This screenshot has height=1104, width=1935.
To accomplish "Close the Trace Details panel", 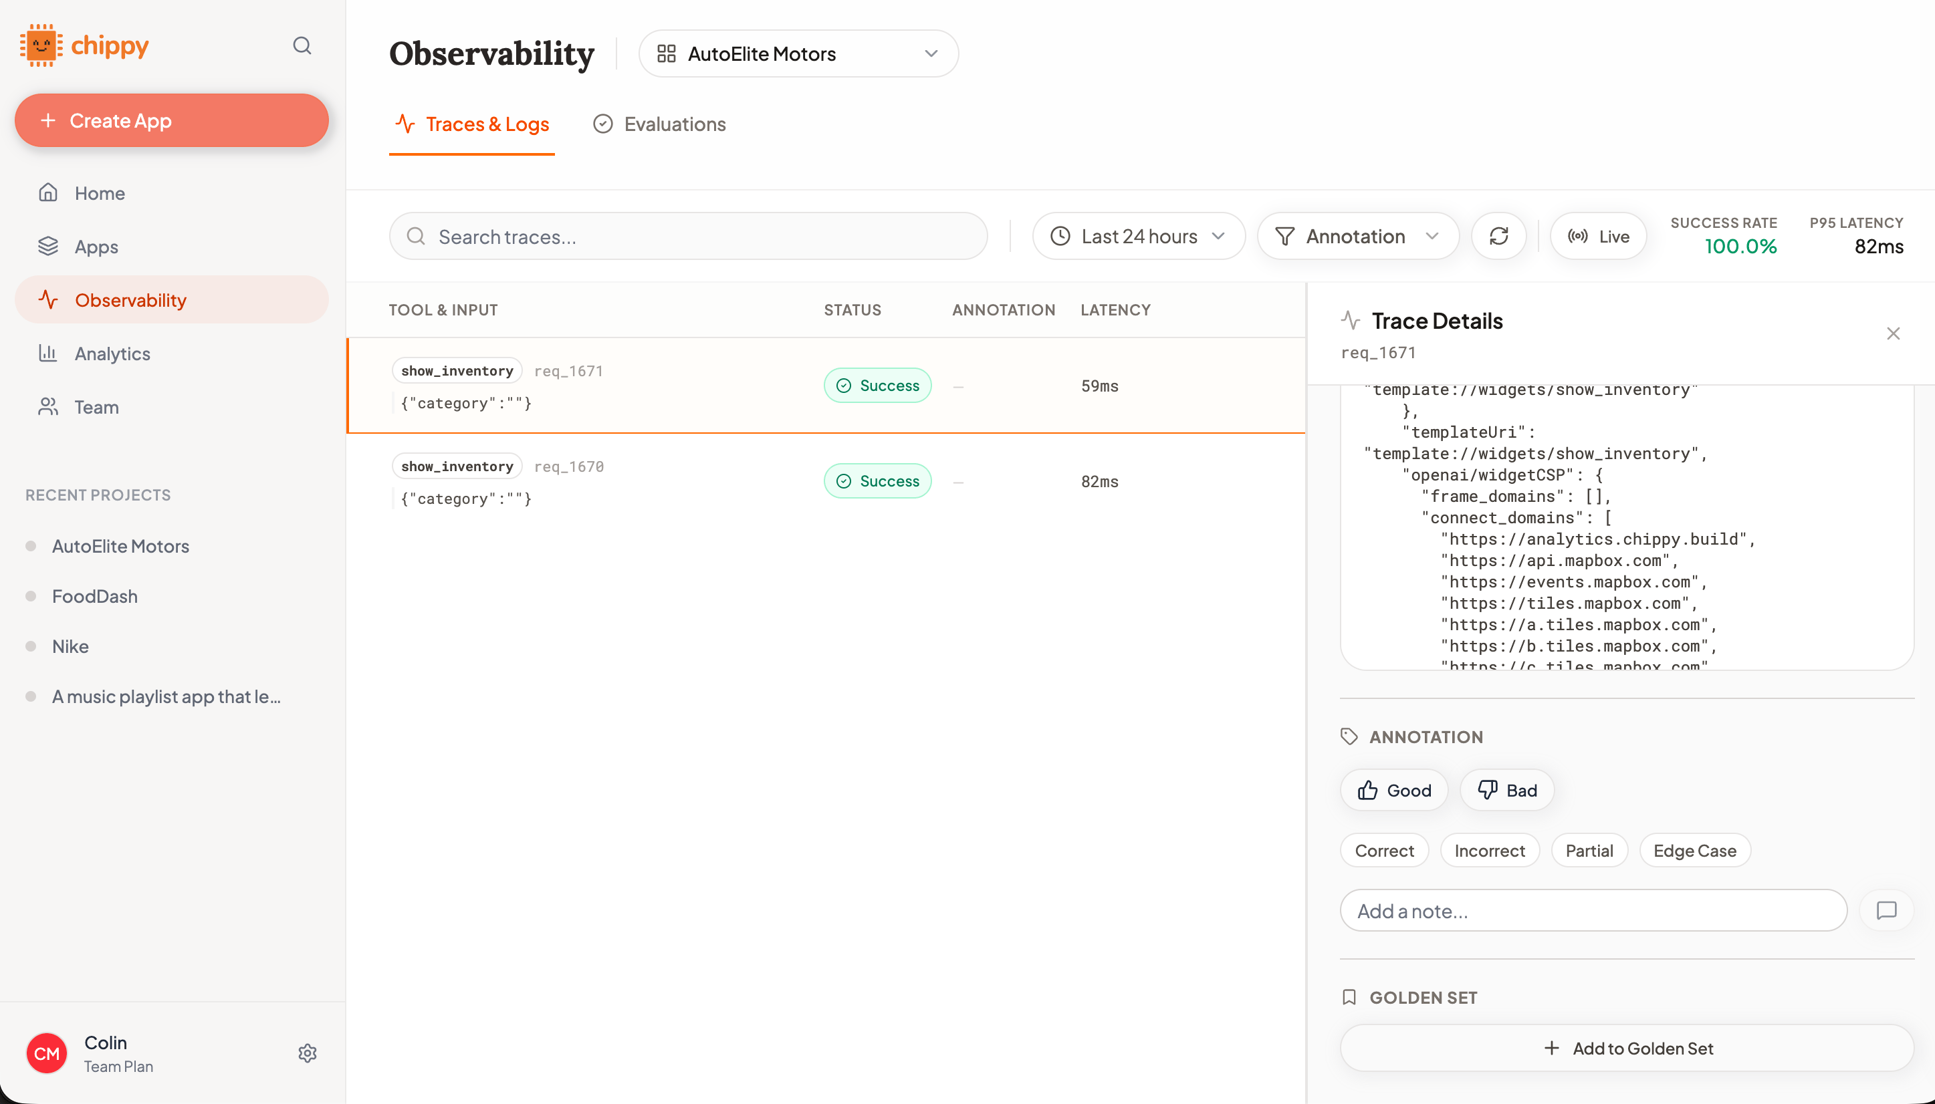I will 1892,333.
